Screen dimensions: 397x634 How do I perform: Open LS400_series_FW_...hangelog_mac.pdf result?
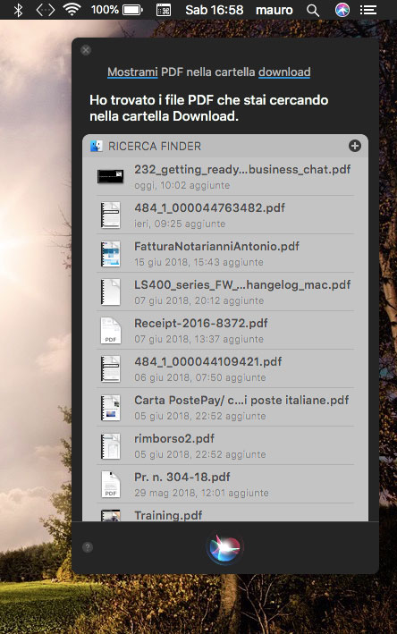click(224, 292)
